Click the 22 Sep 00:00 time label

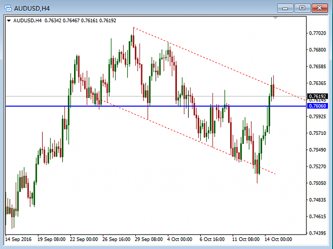click(x=84, y=239)
